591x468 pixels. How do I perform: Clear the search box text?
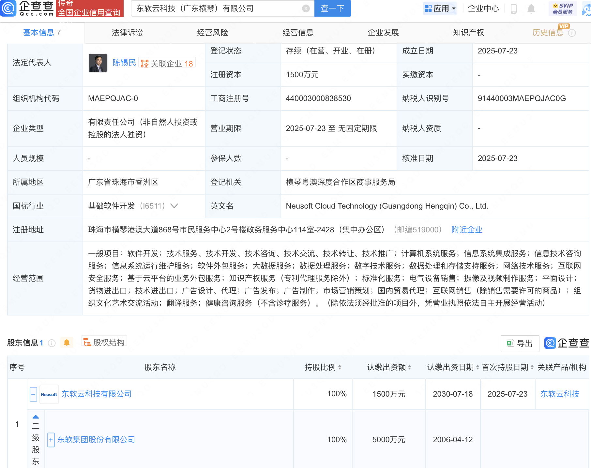click(306, 8)
